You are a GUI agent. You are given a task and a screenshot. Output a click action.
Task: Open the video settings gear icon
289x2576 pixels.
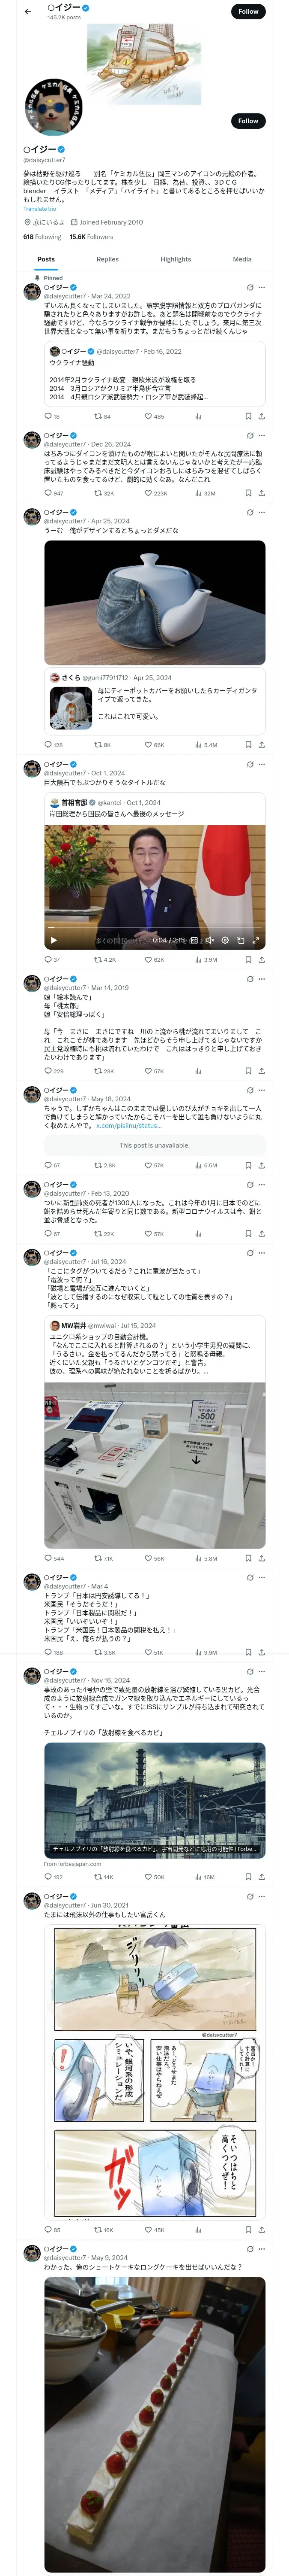tap(225, 940)
